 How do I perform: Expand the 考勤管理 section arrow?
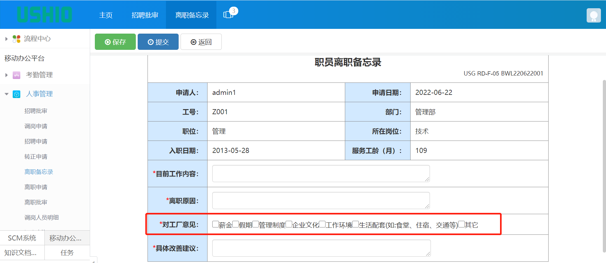(x=6, y=75)
